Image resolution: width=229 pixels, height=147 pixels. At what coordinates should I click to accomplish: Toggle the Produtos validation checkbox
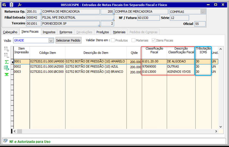[x=113, y=40]
